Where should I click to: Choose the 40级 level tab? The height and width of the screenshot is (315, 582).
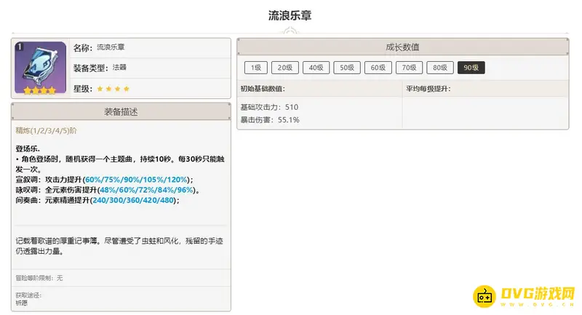click(316, 68)
